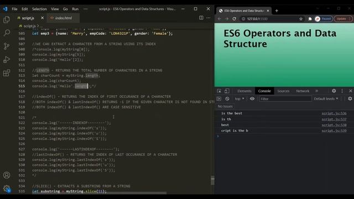Open the Go menu
The width and height of the screenshot is (354, 199).
pos(65,9)
